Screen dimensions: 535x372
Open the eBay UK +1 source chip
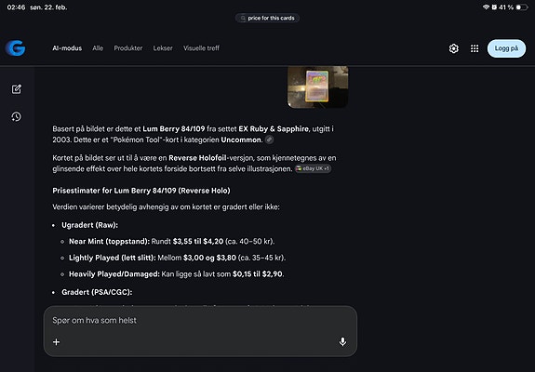click(x=313, y=168)
